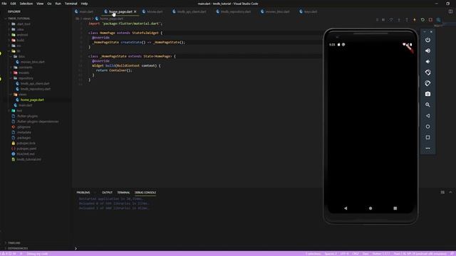Open .gitignore in the explorer tree
Viewport: 456px width, 256px height.
click(24, 127)
